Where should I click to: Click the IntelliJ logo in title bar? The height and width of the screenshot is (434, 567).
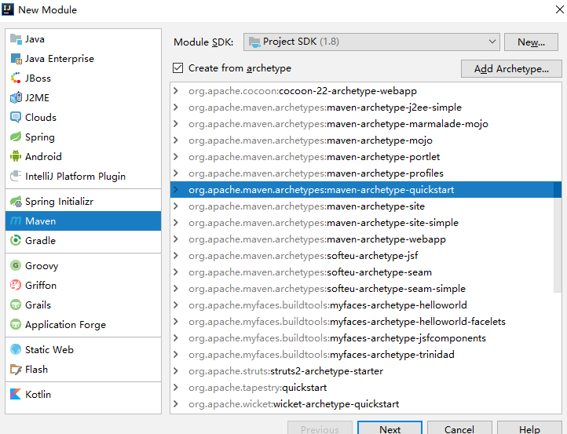point(8,9)
